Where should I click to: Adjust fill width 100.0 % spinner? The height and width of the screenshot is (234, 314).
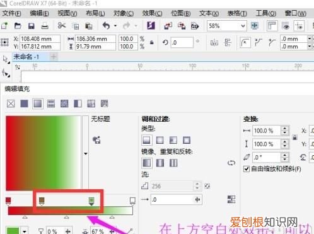click(284, 131)
